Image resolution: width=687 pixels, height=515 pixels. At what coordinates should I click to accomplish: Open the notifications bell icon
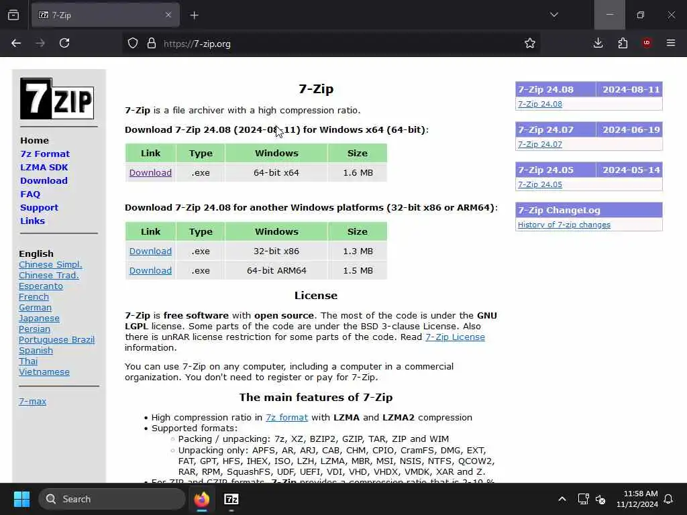point(668,499)
